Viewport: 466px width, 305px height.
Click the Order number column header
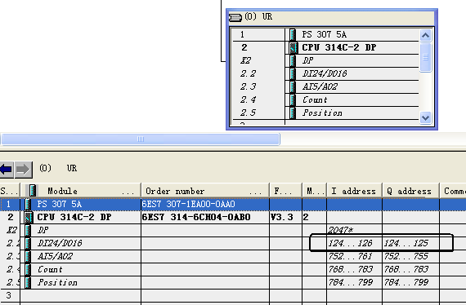205,191
